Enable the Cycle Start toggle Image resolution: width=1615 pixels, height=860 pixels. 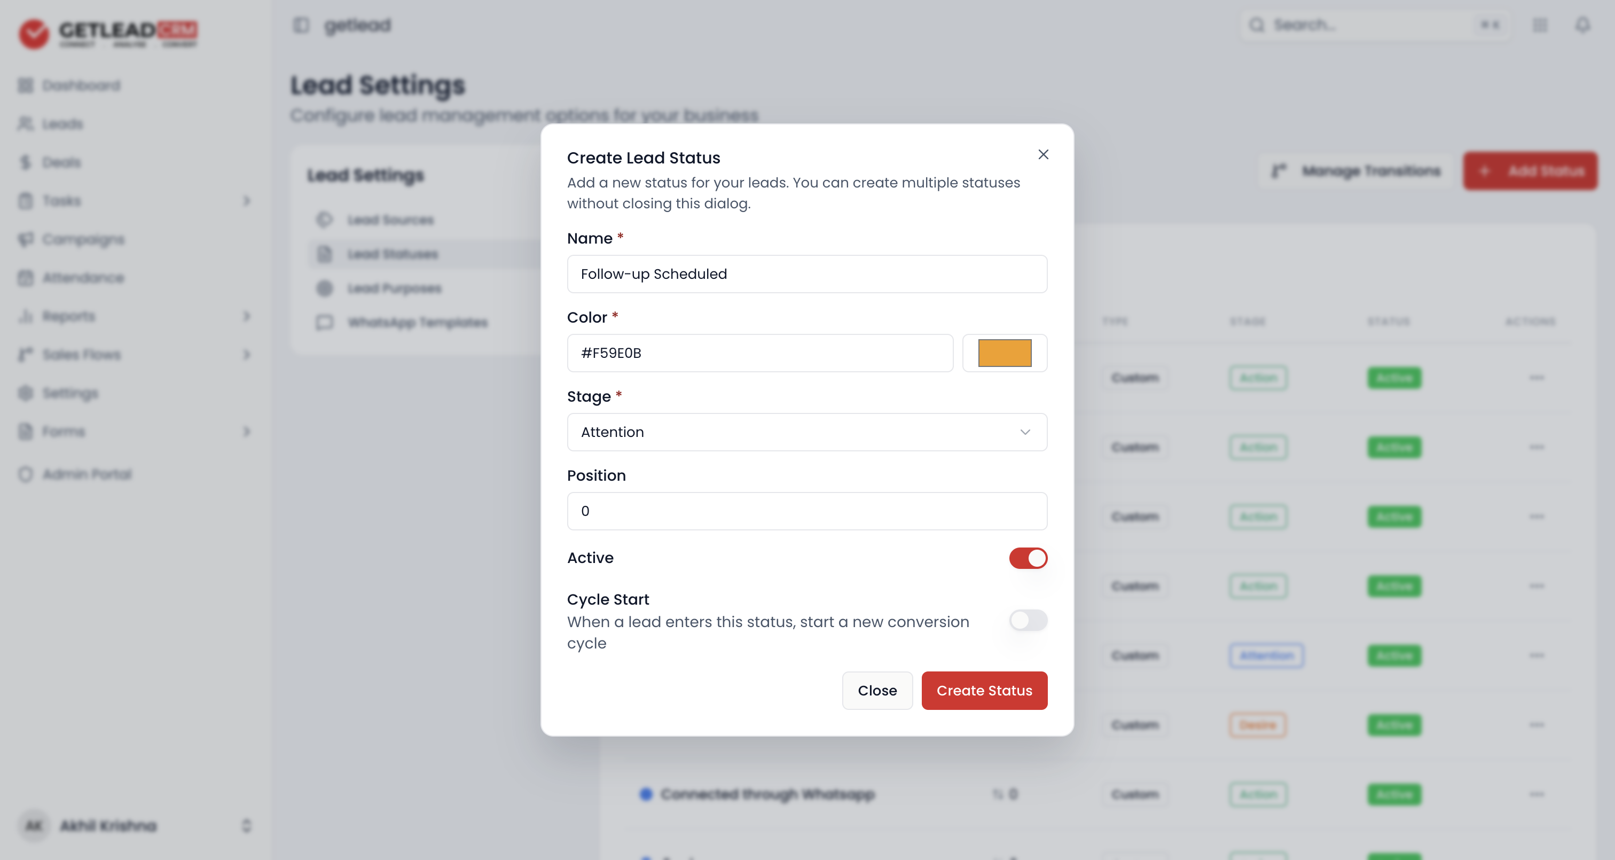click(1028, 620)
